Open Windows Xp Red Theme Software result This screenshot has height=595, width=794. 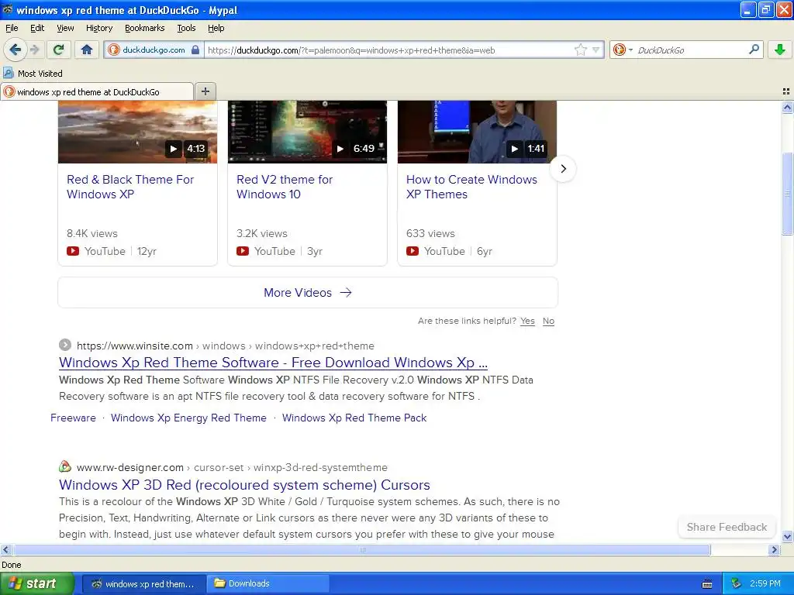tap(273, 363)
